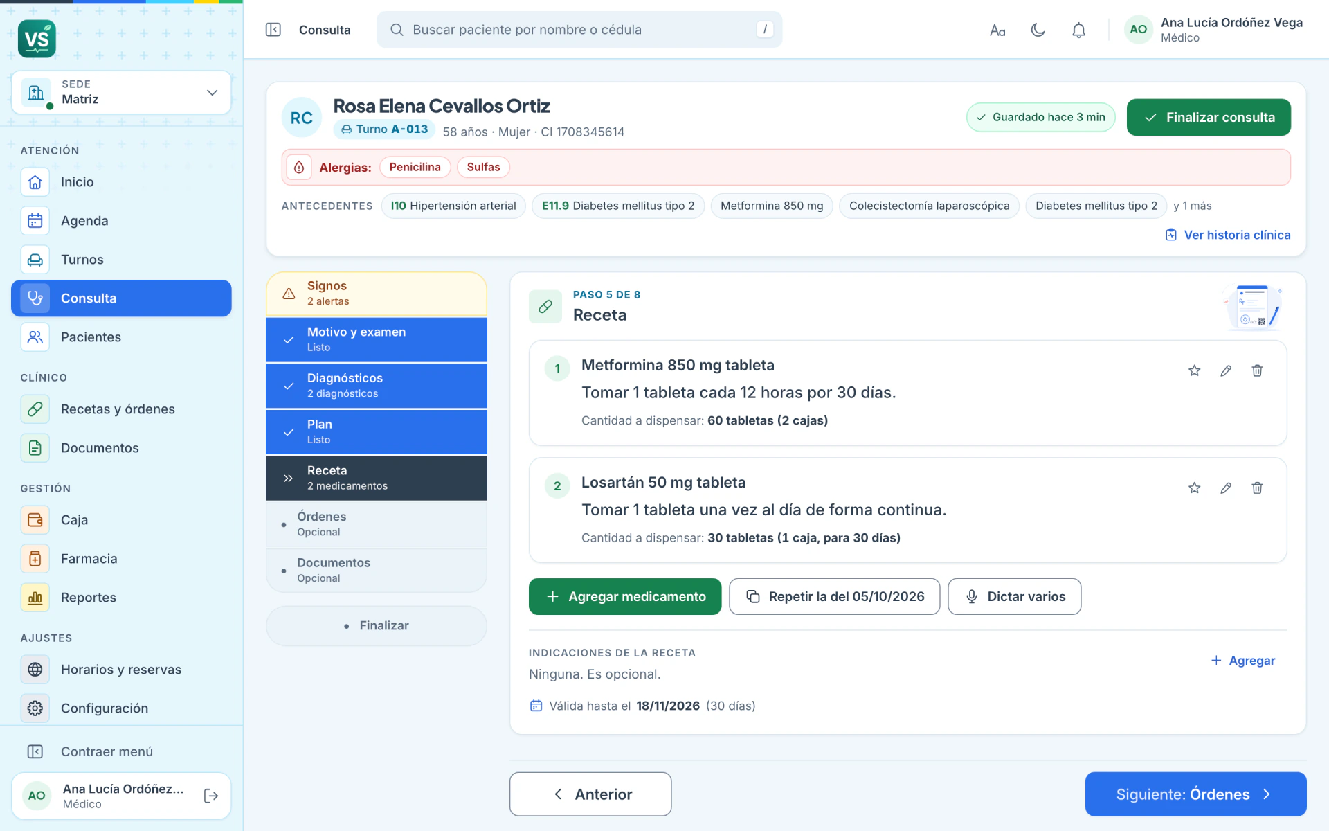
Task: Go to Agenda in sidebar
Action: pyautogui.click(x=121, y=221)
